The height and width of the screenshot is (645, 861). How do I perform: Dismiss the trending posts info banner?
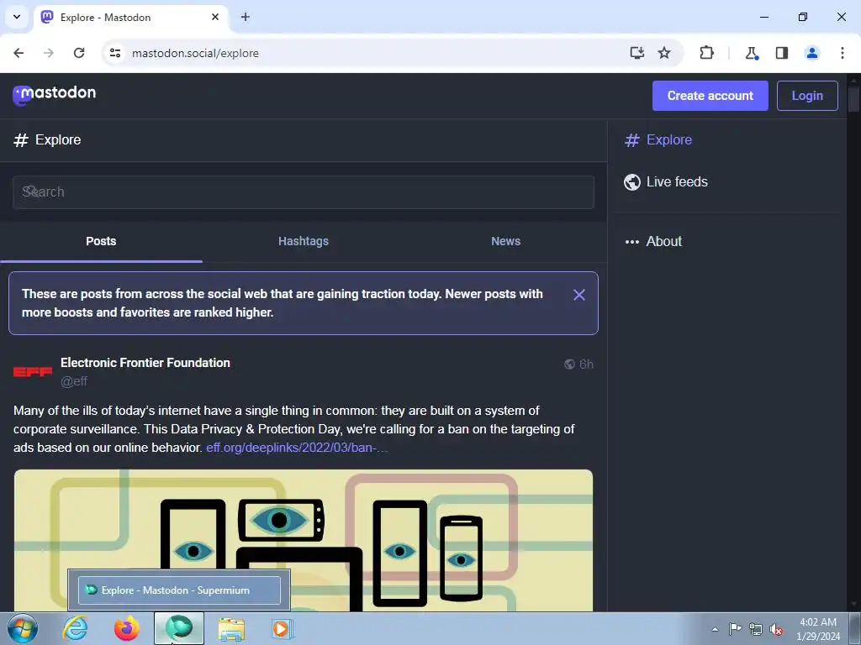coord(578,295)
